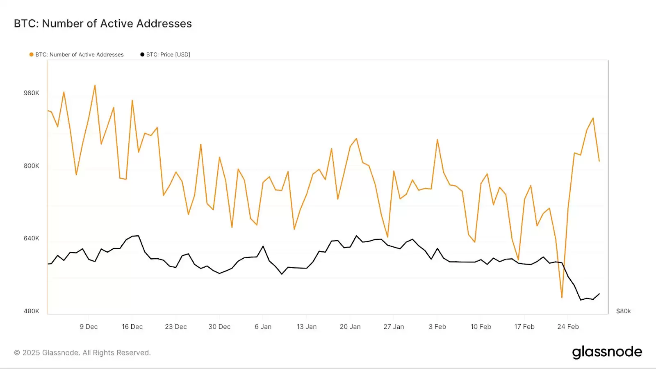Click the 800K y-axis label
The width and height of the screenshot is (656, 369).
tap(32, 166)
